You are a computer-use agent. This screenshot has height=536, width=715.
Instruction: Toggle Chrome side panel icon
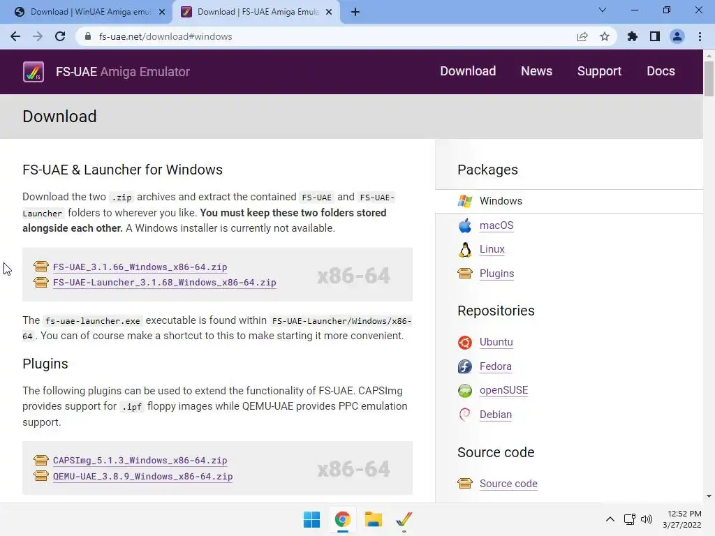tap(655, 36)
